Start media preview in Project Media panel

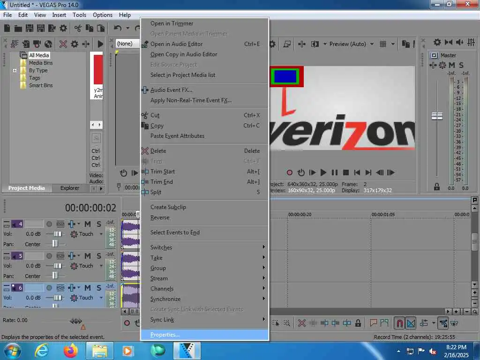(100, 44)
